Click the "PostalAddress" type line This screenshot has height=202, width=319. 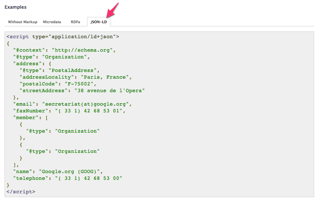pyautogui.click(x=60, y=71)
